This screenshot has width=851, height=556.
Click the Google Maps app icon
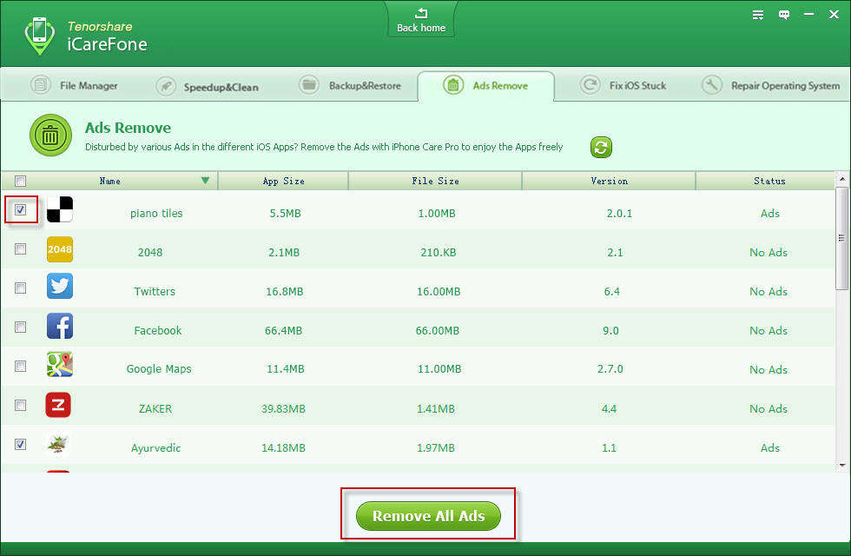tap(60, 364)
